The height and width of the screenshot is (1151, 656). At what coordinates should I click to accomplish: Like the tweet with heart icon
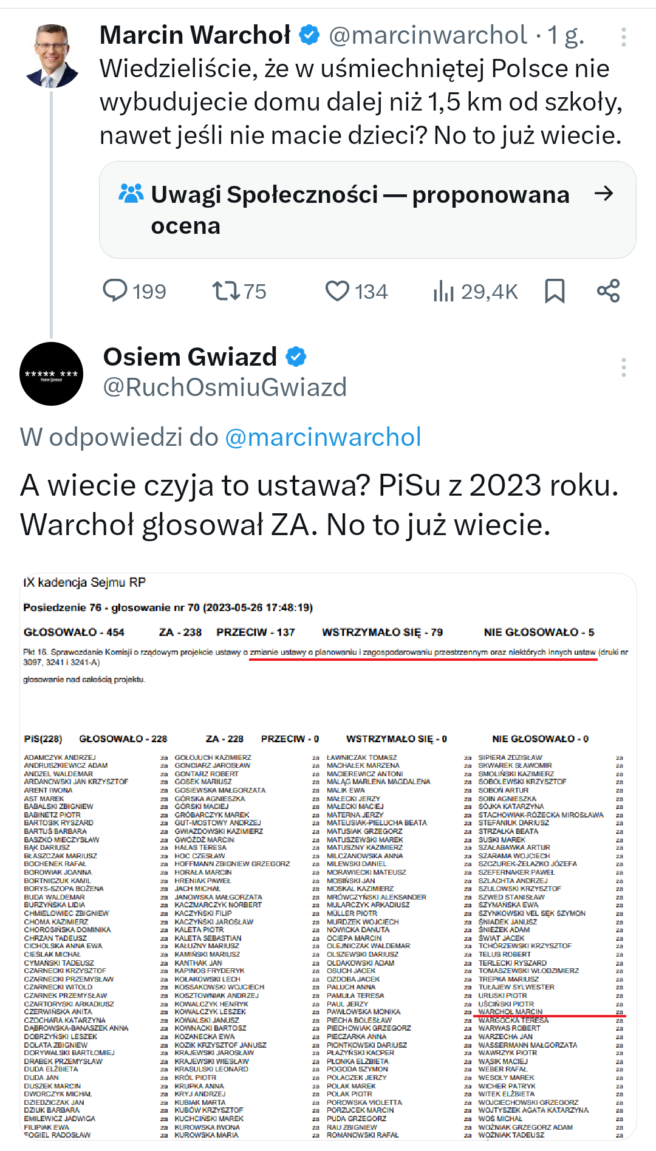pyautogui.click(x=338, y=291)
